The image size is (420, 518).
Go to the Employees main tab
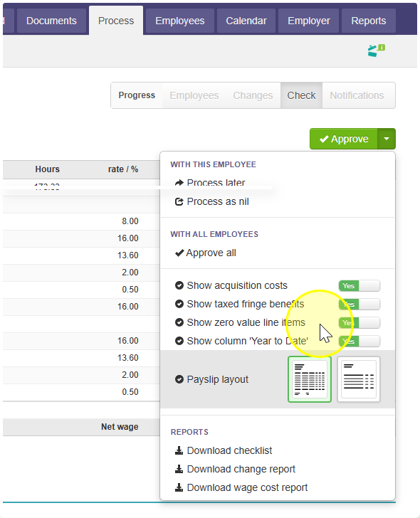pyautogui.click(x=180, y=21)
